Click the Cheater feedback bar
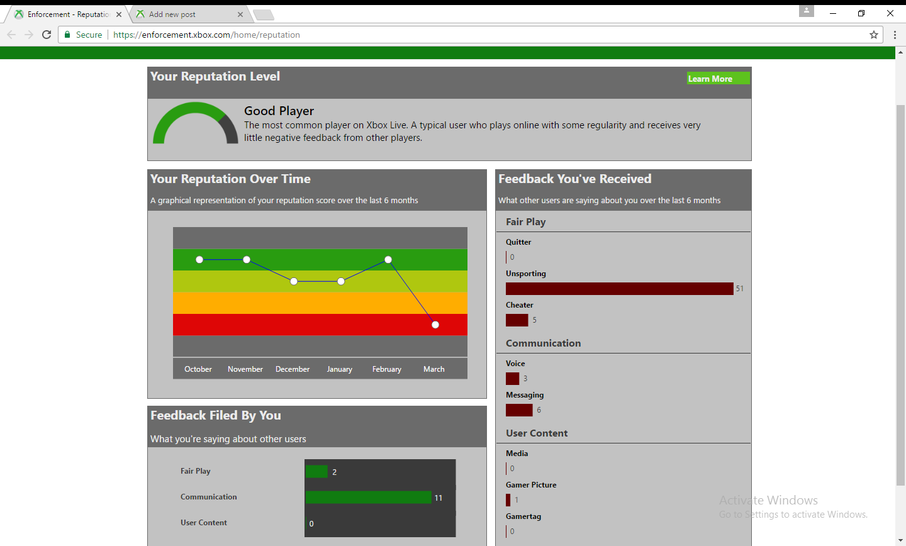 (517, 320)
